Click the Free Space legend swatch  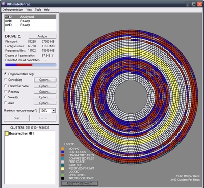pyautogui.click(x=63, y=162)
